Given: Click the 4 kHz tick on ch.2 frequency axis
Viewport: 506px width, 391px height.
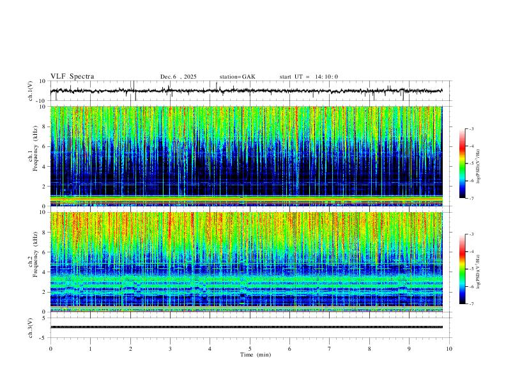Looking at the screenshot, I should (x=44, y=272).
